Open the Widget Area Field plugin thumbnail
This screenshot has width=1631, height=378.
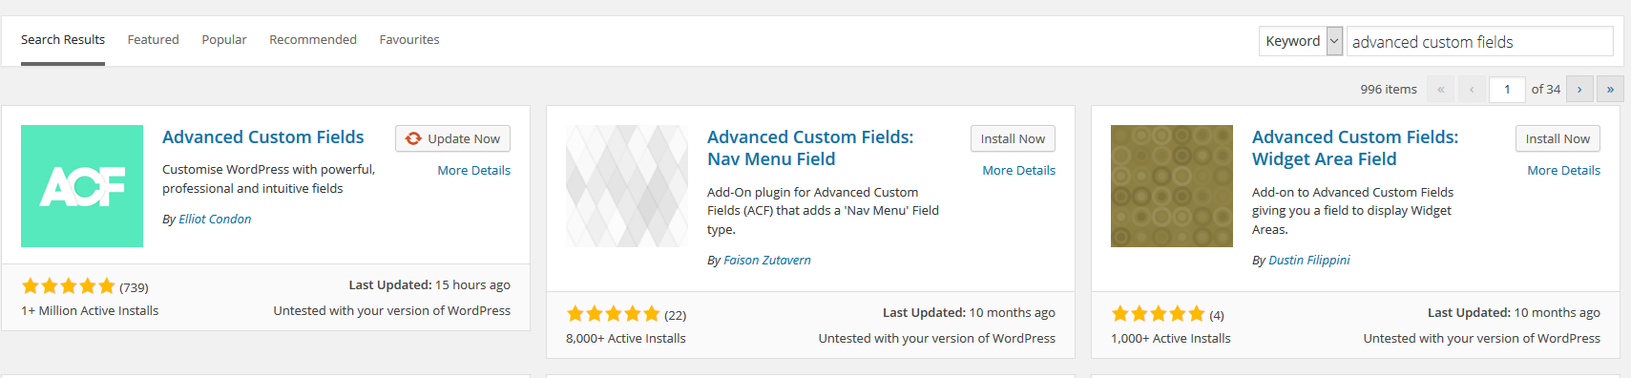[x=1172, y=186]
